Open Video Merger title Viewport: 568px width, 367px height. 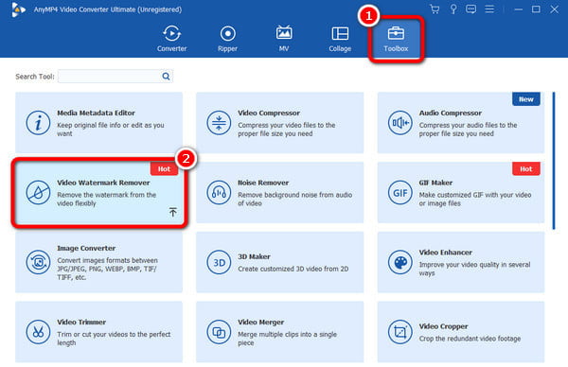tap(261, 323)
